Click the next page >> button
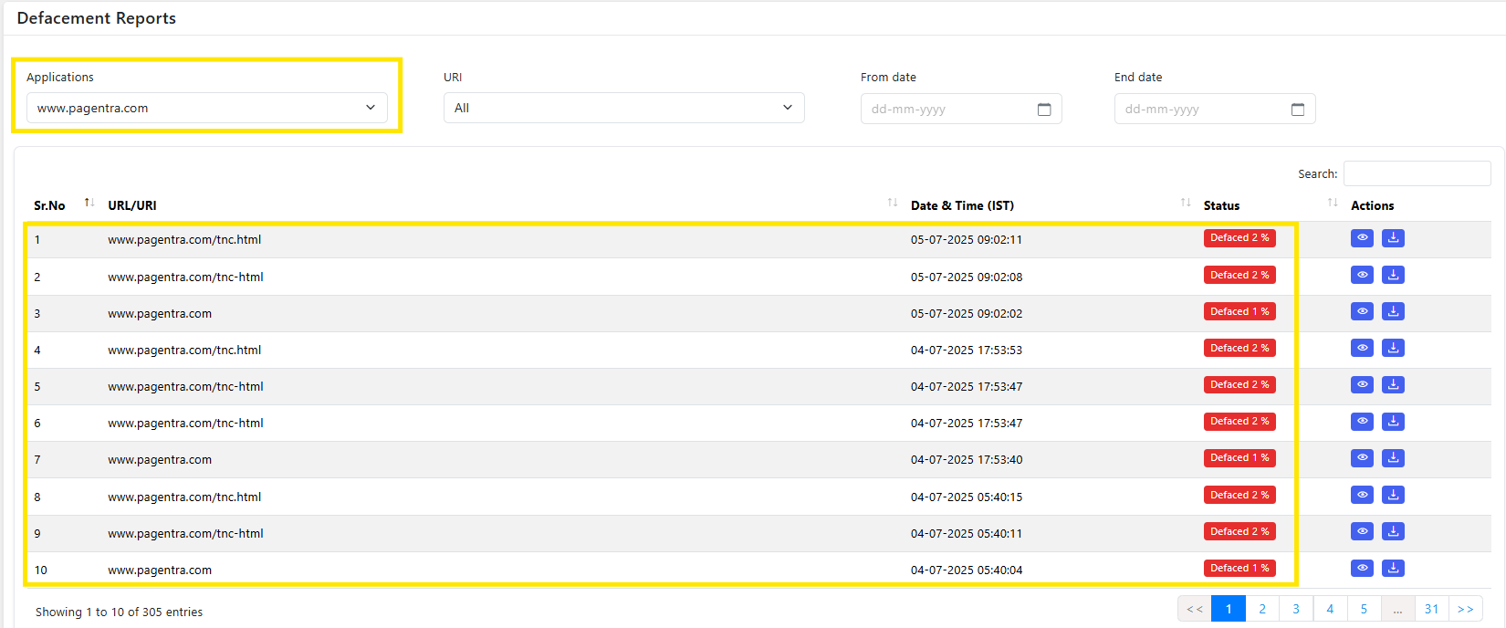This screenshot has height=628, width=1506. [x=1465, y=609]
